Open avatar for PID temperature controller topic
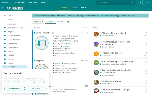 (x=96, y=44)
